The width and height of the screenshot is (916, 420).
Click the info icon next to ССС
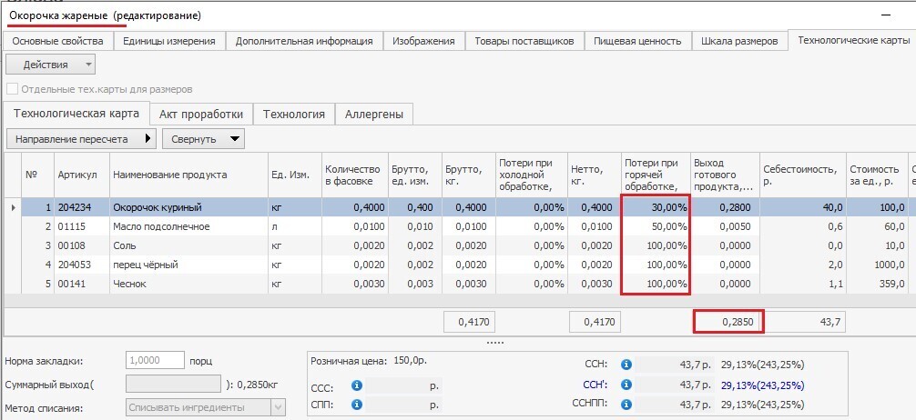357,385
